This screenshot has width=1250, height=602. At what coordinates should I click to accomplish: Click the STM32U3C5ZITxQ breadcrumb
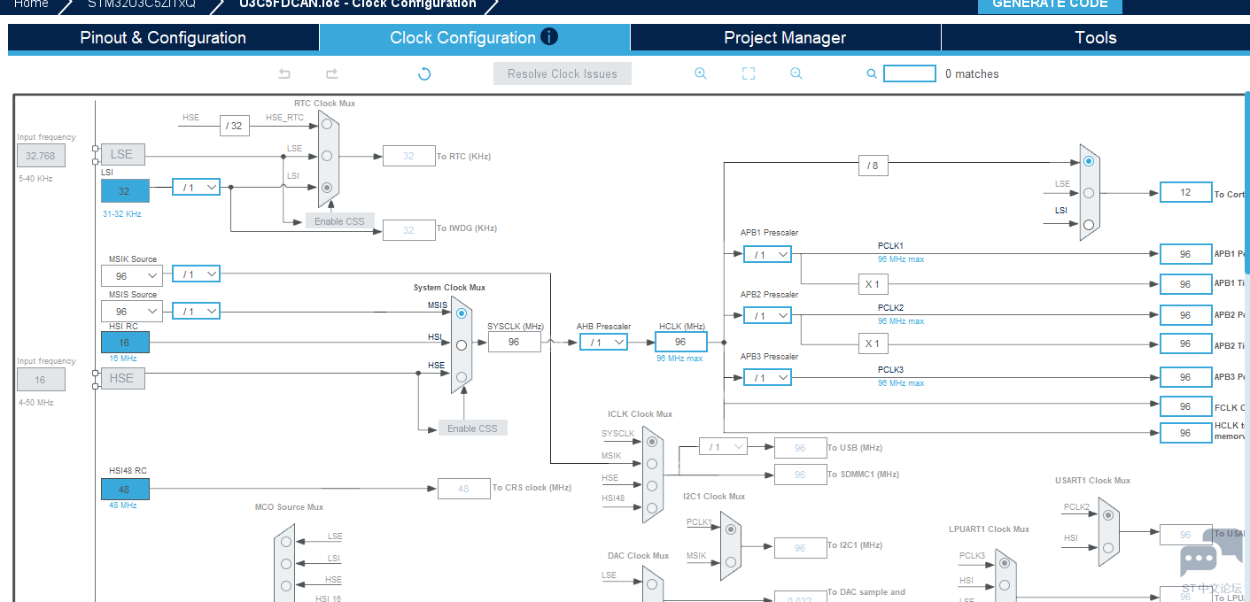142,4
